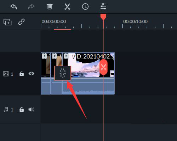177x141 pixels.
Task: Select the scissors Split tool in toolbar
Action: point(67,6)
